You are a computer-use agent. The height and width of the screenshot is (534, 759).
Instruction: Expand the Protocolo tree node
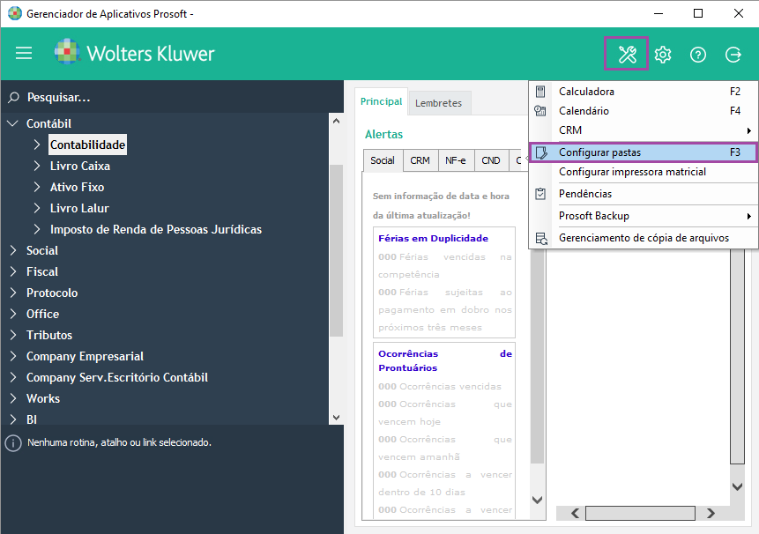pyautogui.click(x=13, y=293)
